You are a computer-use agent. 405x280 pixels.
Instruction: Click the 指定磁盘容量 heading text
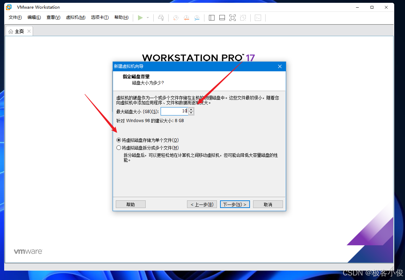(136, 77)
